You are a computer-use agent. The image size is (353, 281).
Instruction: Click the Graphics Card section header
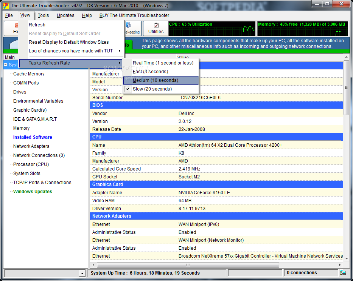pos(216,184)
